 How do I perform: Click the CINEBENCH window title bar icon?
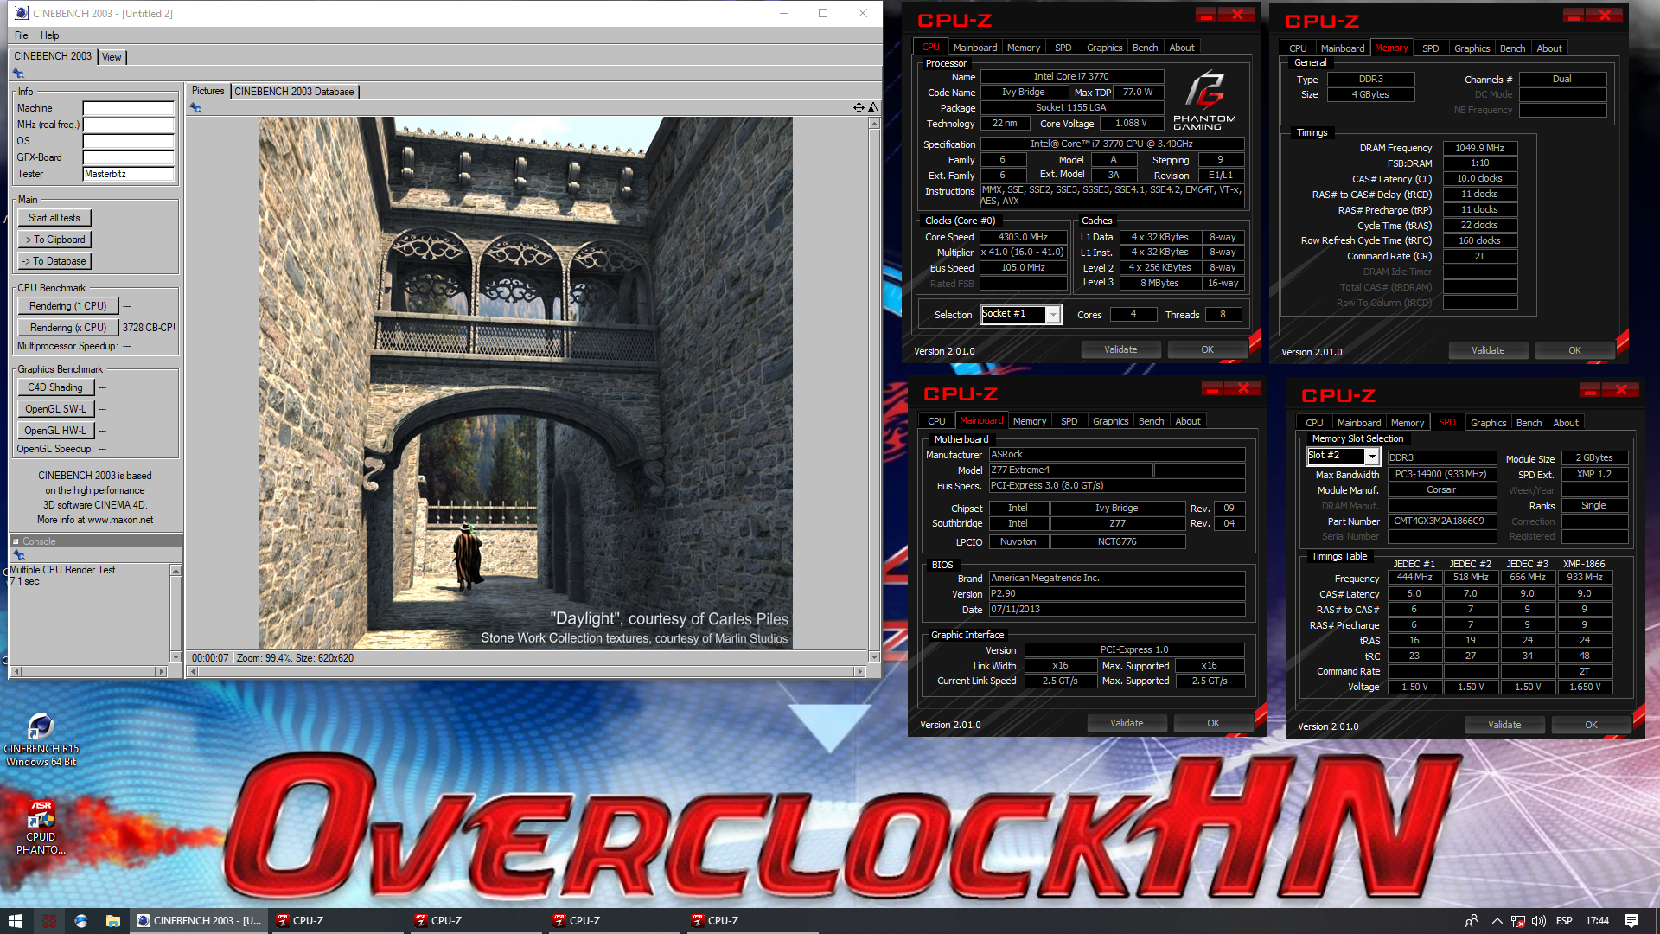click(22, 13)
